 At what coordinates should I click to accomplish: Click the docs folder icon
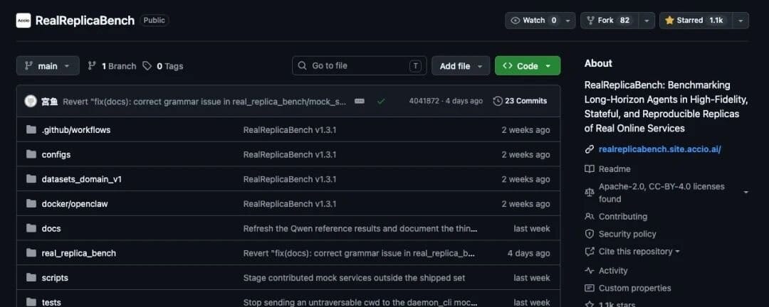pos(31,228)
